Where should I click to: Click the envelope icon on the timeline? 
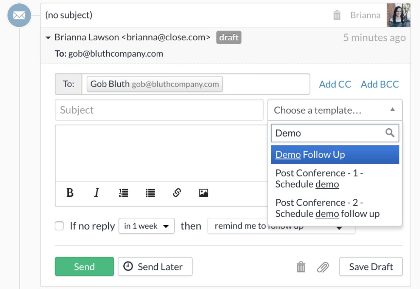tap(19, 15)
